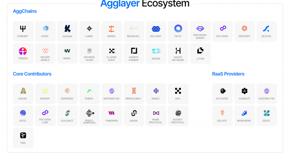Click the Agora contributor icon
This screenshot has width=290, height=153.
point(23,91)
